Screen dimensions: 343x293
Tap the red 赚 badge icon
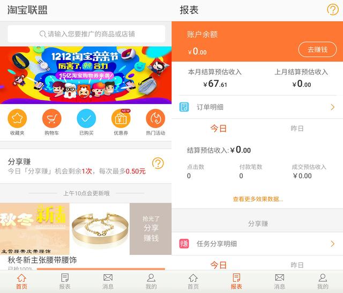click(184, 244)
